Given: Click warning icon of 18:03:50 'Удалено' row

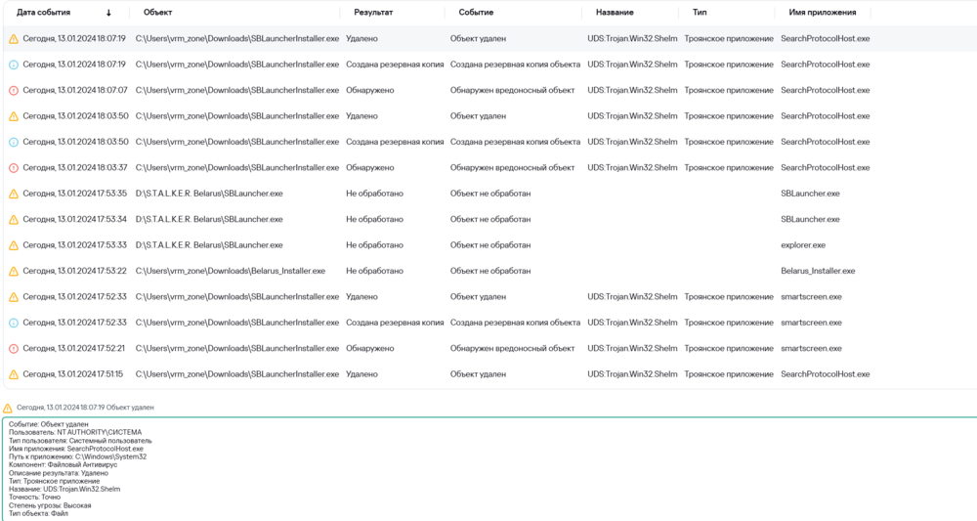Looking at the screenshot, I should point(14,116).
